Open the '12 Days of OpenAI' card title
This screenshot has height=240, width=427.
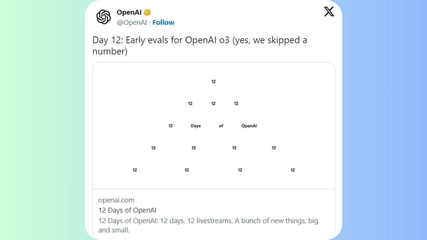pos(127,210)
